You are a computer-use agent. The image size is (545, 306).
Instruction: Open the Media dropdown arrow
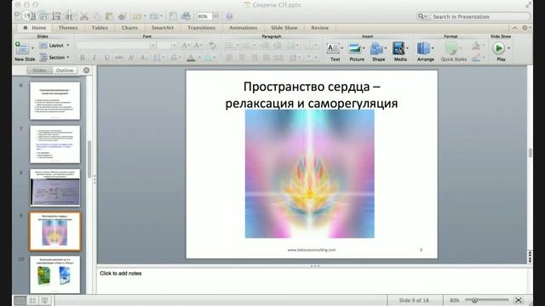click(407, 48)
